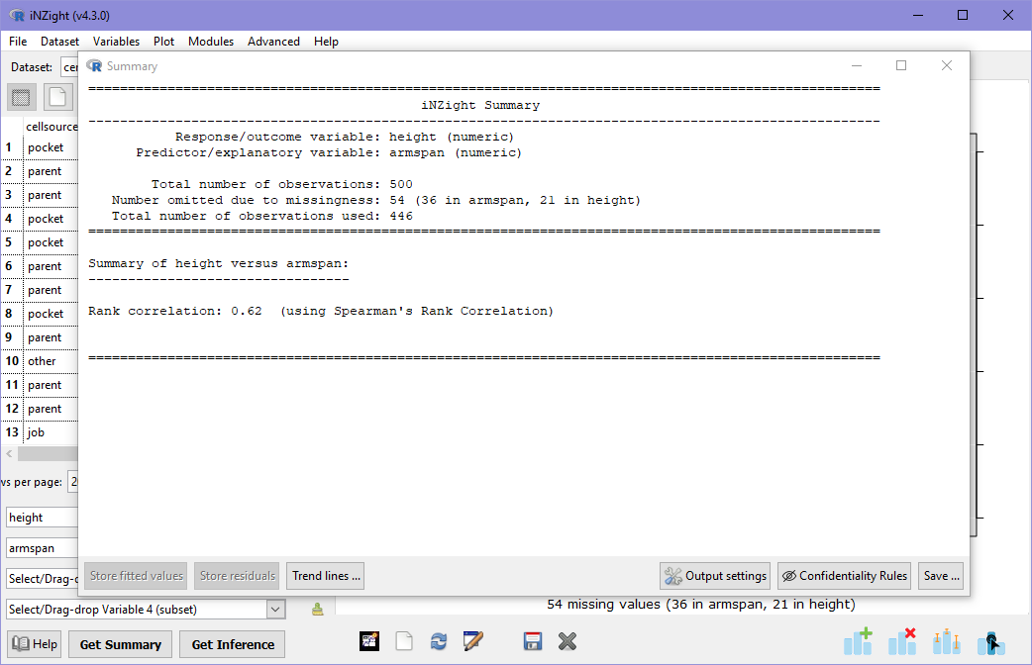Screen dimensions: 1032x665
Task: Select the height variable input field
Action: (x=36, y=518)
